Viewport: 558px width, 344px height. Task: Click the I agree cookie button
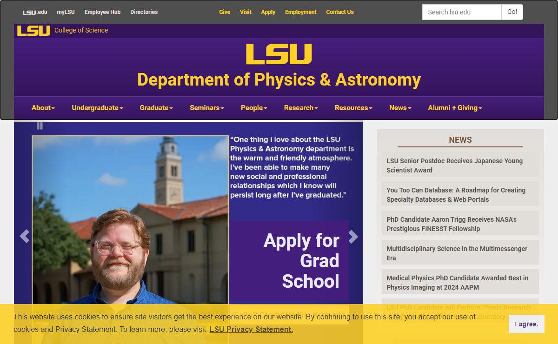tap(526, 324)
